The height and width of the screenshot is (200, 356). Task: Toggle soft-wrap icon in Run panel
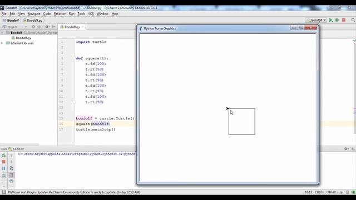(x=11, y=168)
